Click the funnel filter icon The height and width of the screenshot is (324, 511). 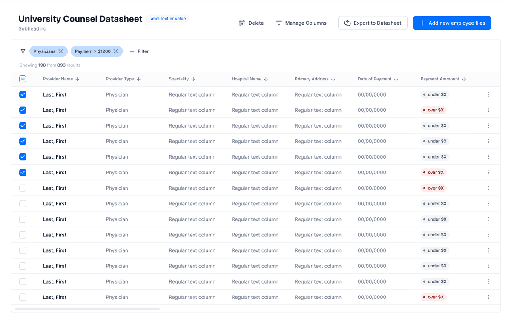23,51
